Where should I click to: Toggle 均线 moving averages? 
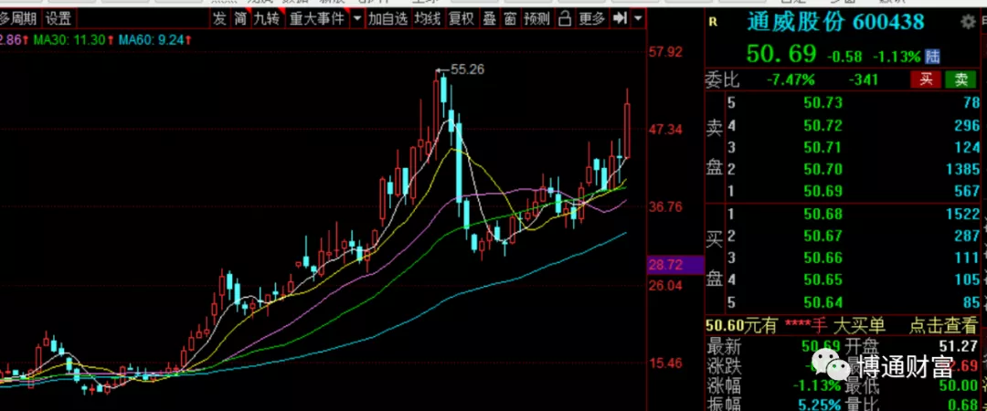[428, 19]
